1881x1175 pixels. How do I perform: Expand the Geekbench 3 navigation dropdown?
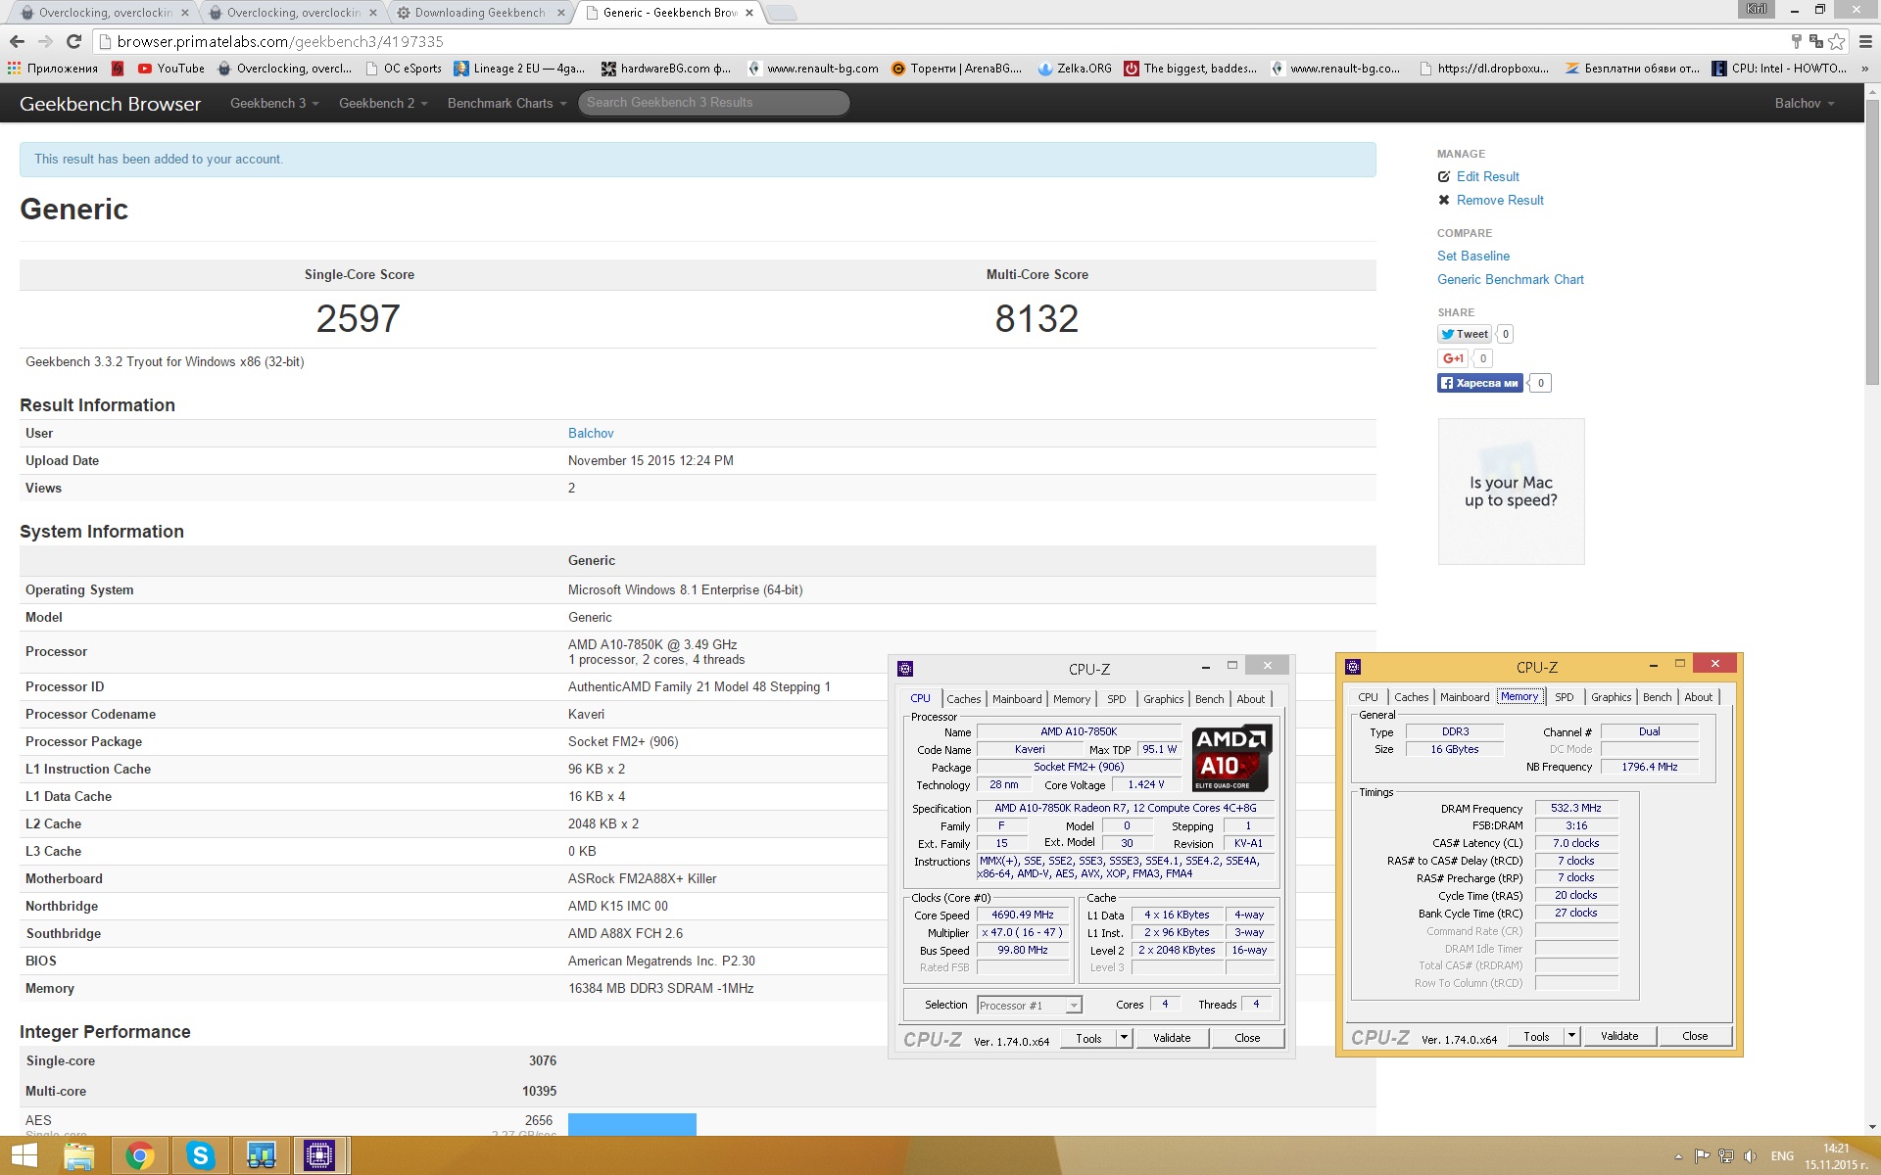coord(274,103)
